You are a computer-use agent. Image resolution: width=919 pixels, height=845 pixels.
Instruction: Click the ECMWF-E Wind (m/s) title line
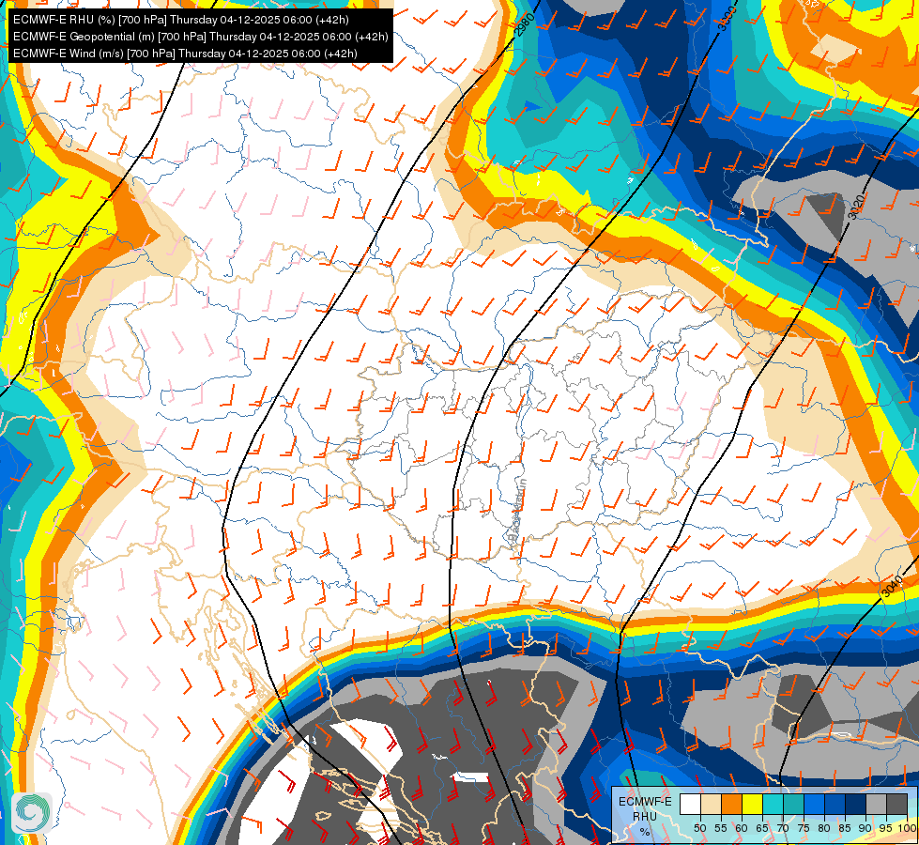(185, 54)
